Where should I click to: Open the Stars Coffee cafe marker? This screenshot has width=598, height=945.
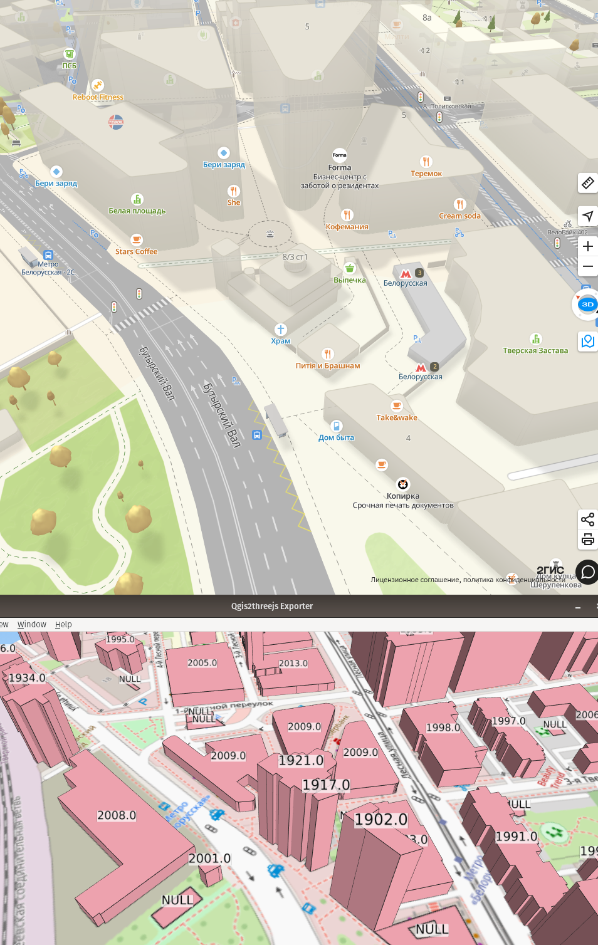[x=136, y=239]
